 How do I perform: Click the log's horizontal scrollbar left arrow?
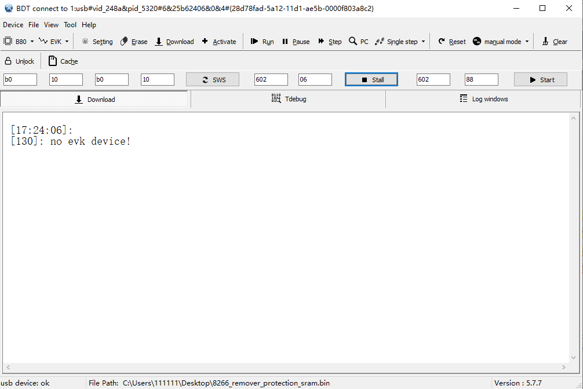click(x=8, y=367)
